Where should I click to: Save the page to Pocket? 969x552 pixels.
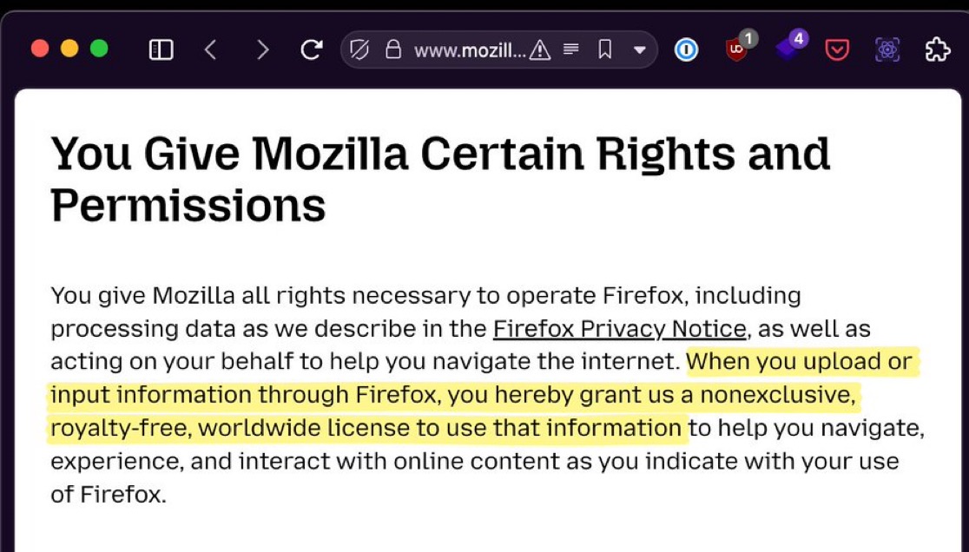point(837,49)
